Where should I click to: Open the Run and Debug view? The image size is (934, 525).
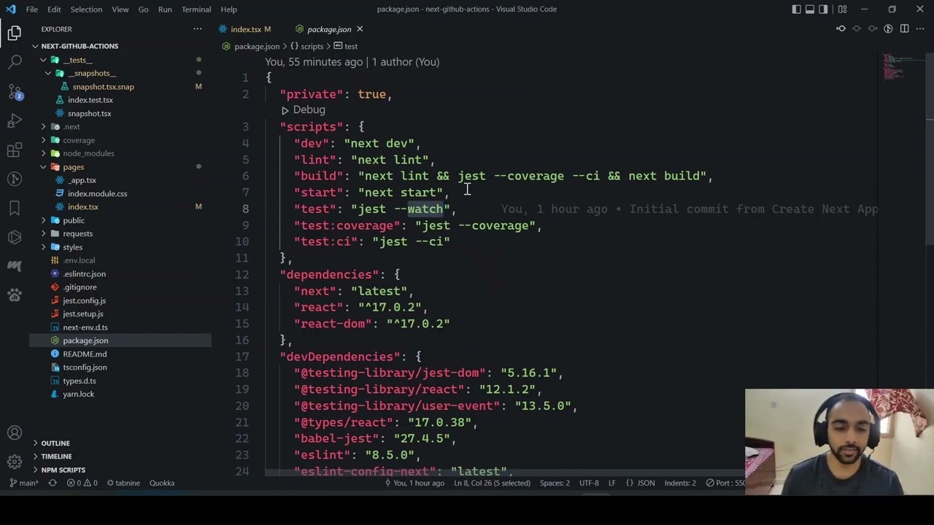[15, 120]
